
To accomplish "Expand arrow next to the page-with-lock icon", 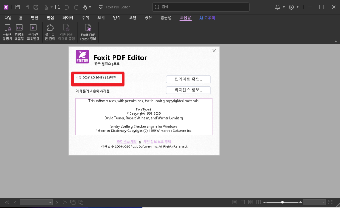I will click(x=51, y=7).
